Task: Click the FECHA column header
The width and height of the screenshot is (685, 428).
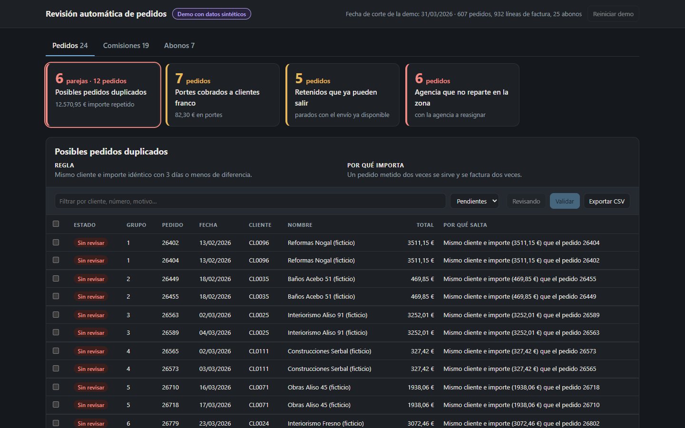Action: pyautogui.click(x=208, y=225)
